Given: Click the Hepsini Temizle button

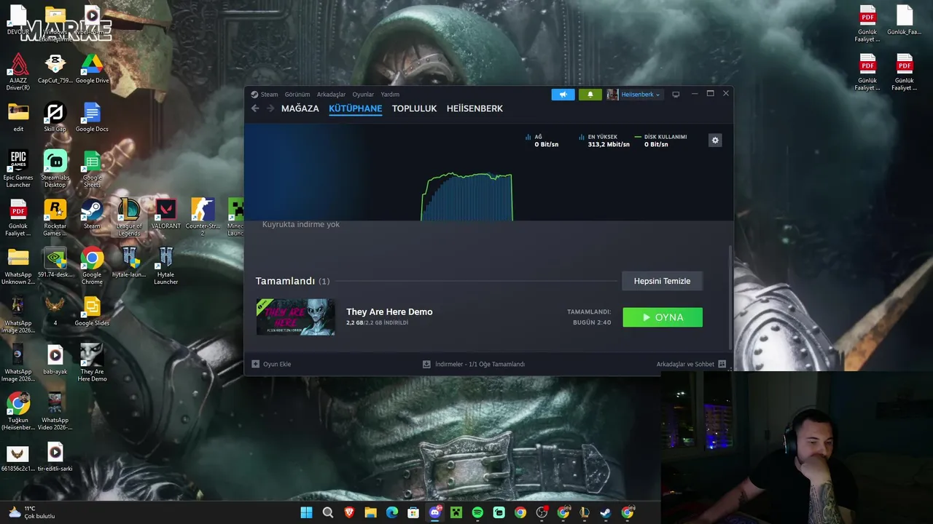Looking at the screenshot, I should 662,281.
